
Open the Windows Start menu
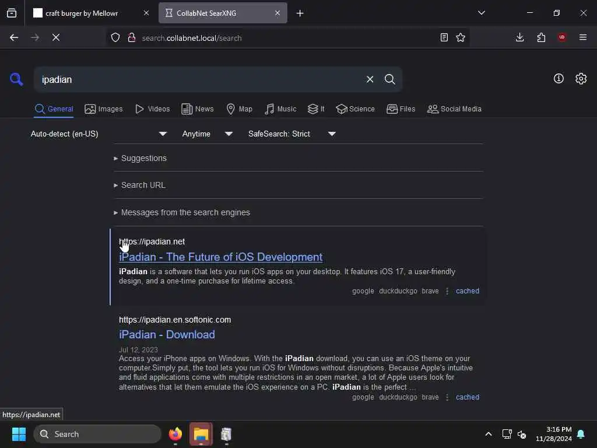(x=19, y=434)
